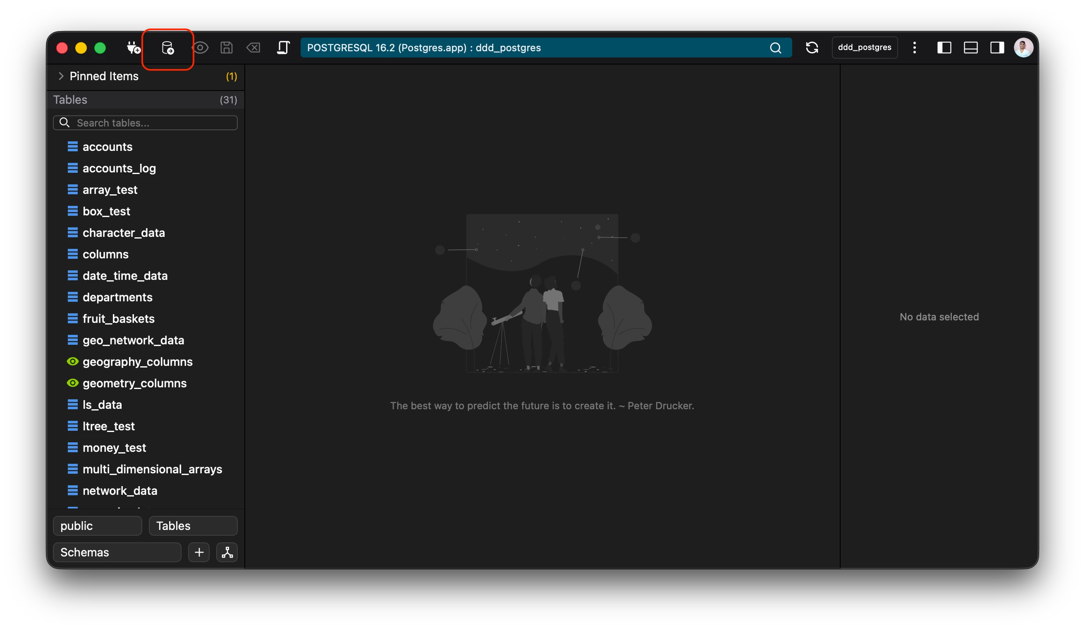This screenshot has width=1085, height=630.
Task: Click the refresh arrows icon
Action: point(812,48)
